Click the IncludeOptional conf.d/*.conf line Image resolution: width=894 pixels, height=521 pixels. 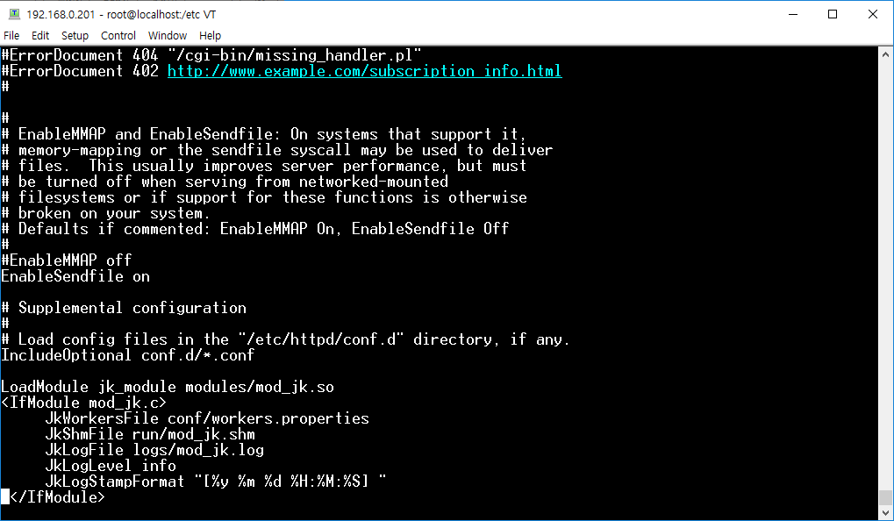pyautogui.click(x=128, y=355)
